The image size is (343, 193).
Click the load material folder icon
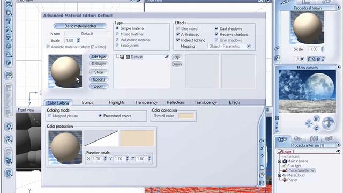point(262,175)
